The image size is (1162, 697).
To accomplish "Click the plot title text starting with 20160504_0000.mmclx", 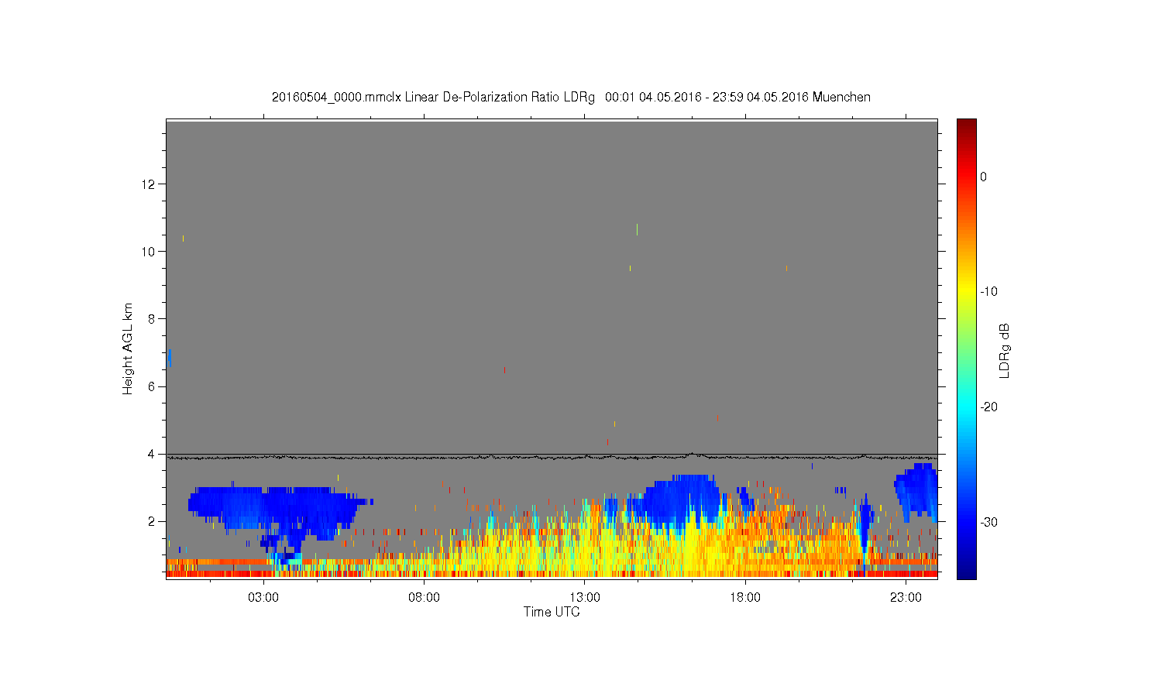I will coord(571,97).
